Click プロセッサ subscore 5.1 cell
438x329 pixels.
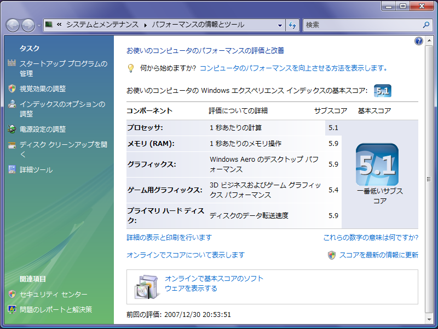pyautogui.click(x=333, y=128)
